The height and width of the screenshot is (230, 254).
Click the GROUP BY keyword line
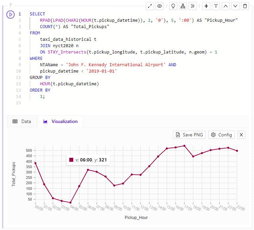[x=40, y=78]
